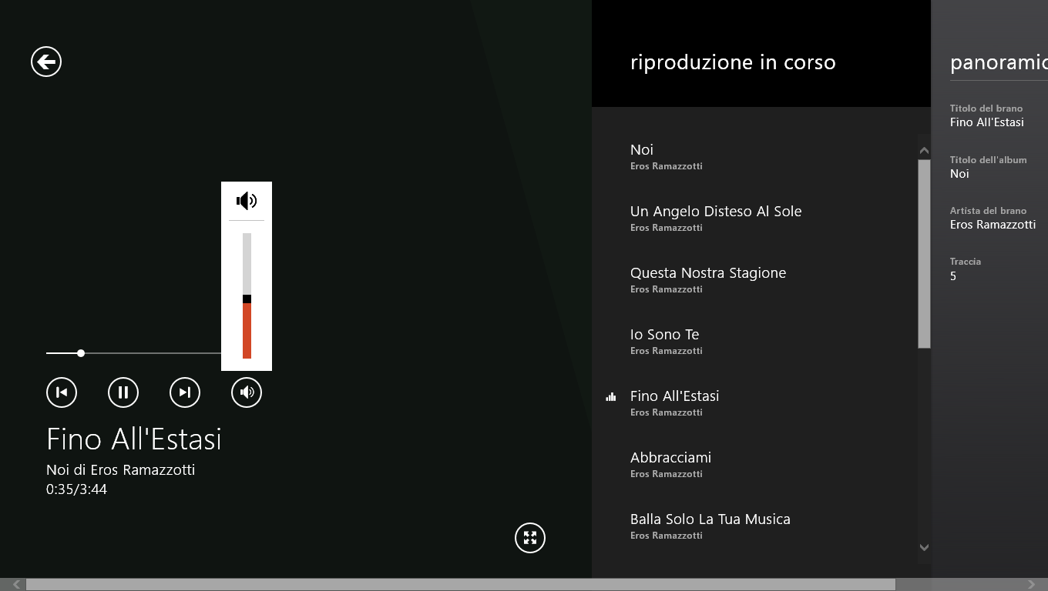Click Titolo dell'album value Noi
Screen dimensions: 1048x591
pos(959,174)
